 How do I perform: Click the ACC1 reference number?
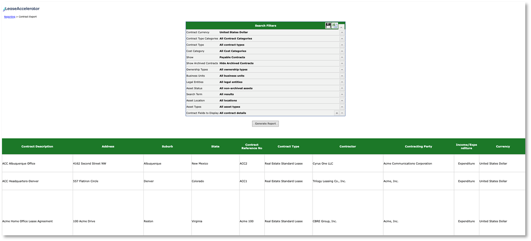pyautogui.click(x=243, y=181)
